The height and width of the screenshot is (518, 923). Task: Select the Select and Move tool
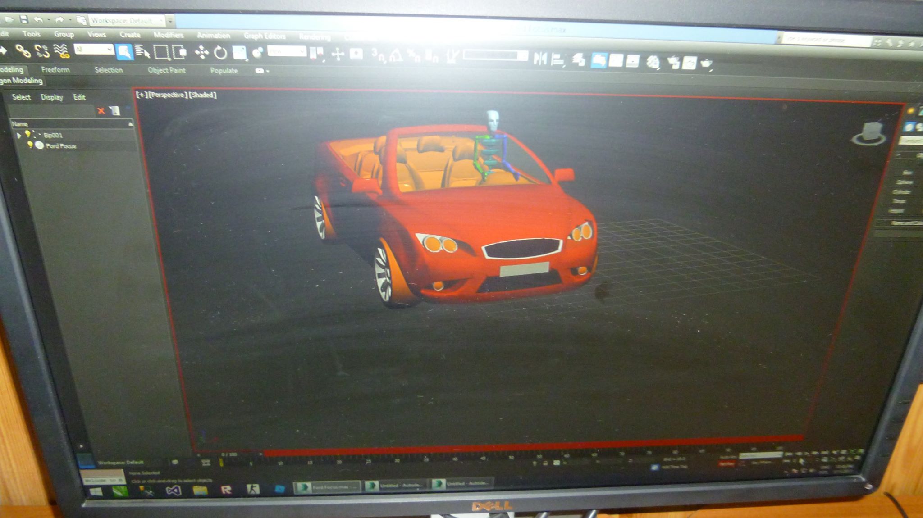click(x=201, y=53)
